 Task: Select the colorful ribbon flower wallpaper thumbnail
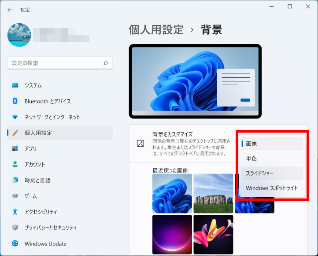tap(213, 234)
